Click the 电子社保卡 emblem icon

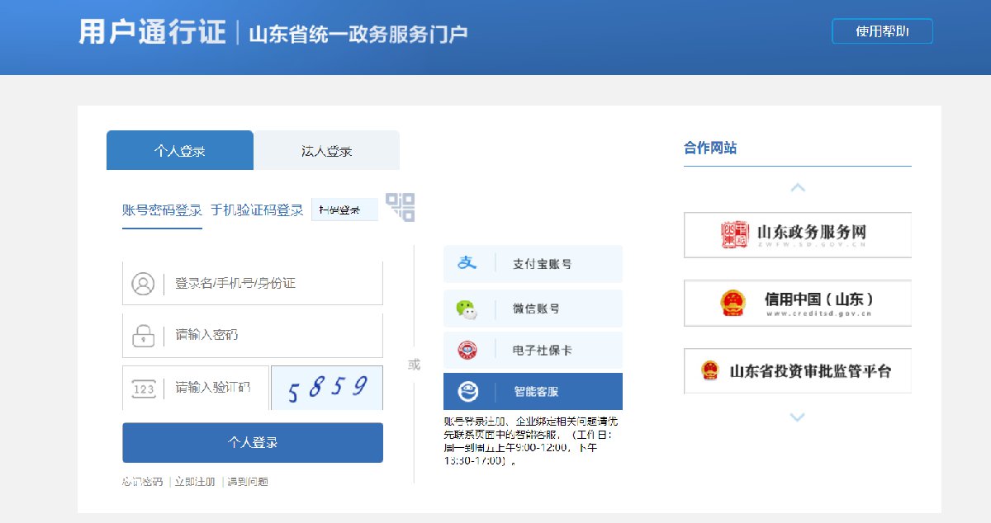click(x=467, y=350)
